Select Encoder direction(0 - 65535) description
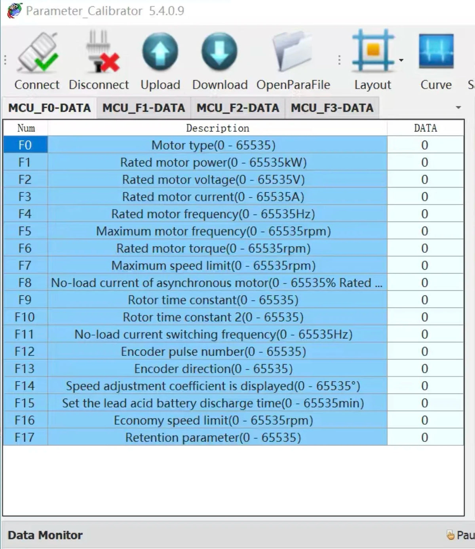The height and width of the screenshot is (549, 475). click(x=217, y=369)
